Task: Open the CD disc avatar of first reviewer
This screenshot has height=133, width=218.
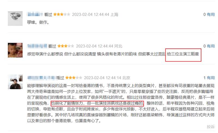Action: 15,18
